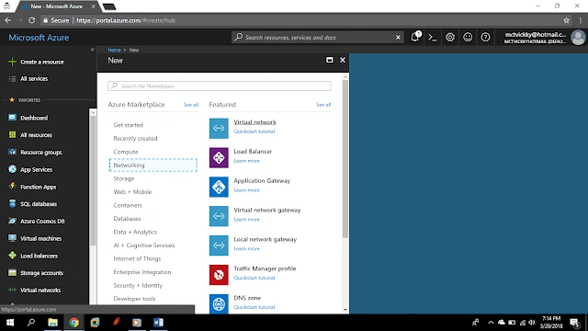Maximize the New blade
The width and height of the screenshot is (588, 331).
[x=329, y=60]
